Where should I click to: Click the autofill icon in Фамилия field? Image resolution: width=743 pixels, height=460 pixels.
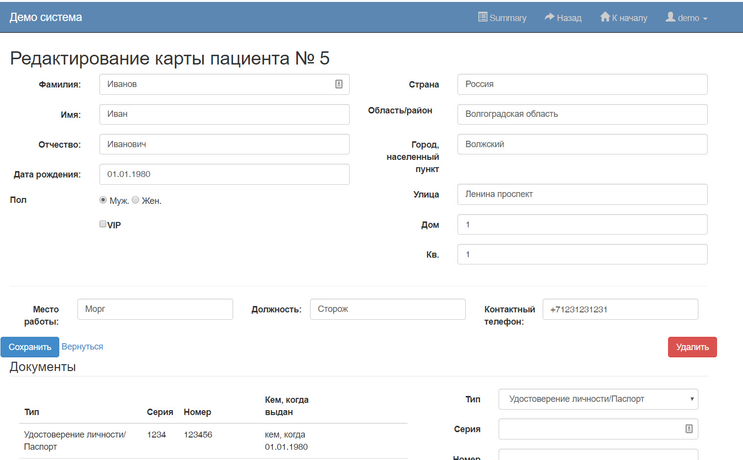coord(338,84)
